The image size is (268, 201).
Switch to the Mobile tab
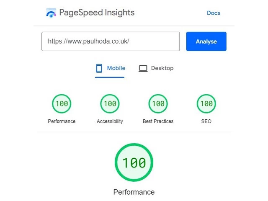click(x=110, y=68)
